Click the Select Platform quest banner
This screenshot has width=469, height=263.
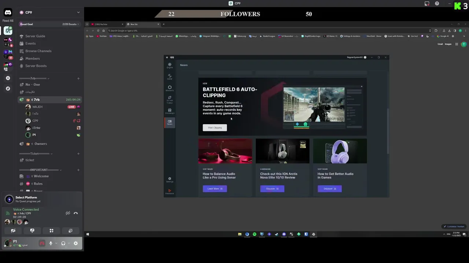coord(42,199)
